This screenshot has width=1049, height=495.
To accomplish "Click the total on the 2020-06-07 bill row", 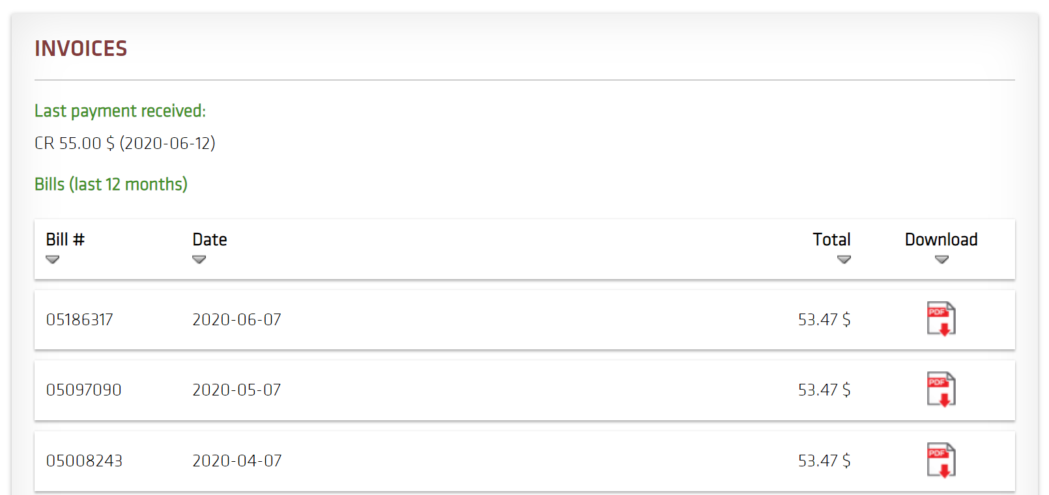I will (x=824, y=319).
